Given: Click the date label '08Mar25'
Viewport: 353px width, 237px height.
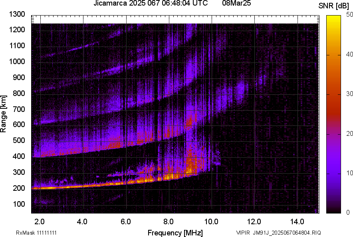Looking at the screenshot, I should [x=236, y=3].
